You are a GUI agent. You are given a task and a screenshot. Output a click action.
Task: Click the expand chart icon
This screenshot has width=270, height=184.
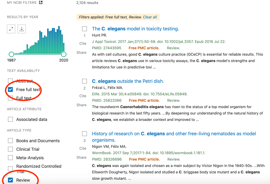(11, 29)
